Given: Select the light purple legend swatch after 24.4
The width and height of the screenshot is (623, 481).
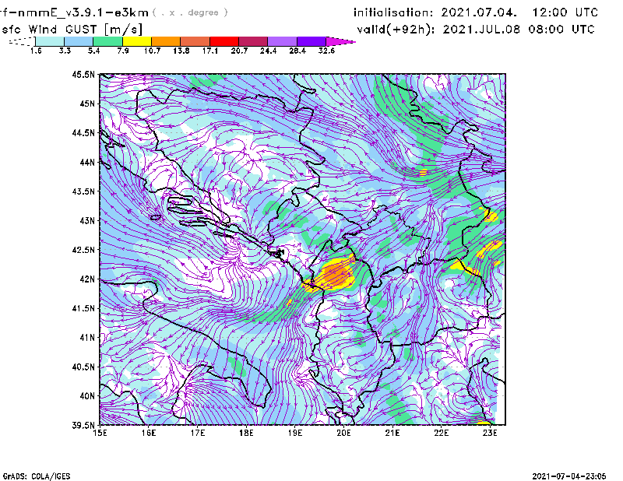Looking at the screenshot, I should click(x=283, y=41).
